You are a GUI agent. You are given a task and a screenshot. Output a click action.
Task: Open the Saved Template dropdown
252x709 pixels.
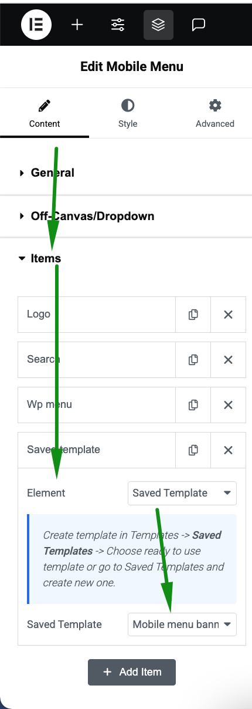[182, 624]
